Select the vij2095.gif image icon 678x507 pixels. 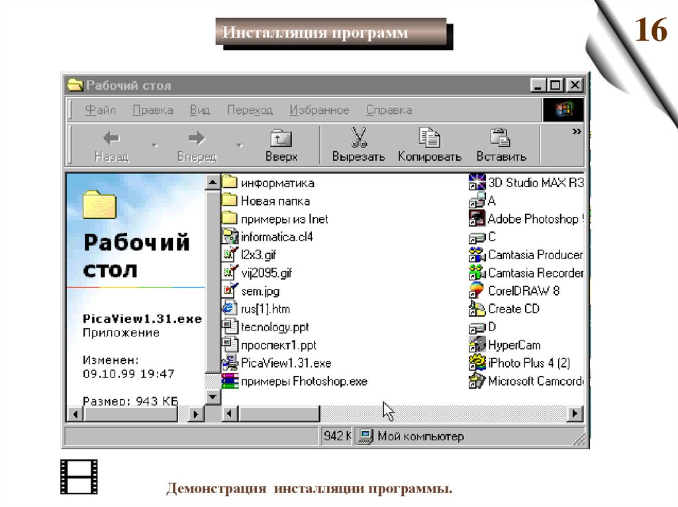[x=230, y=272]
